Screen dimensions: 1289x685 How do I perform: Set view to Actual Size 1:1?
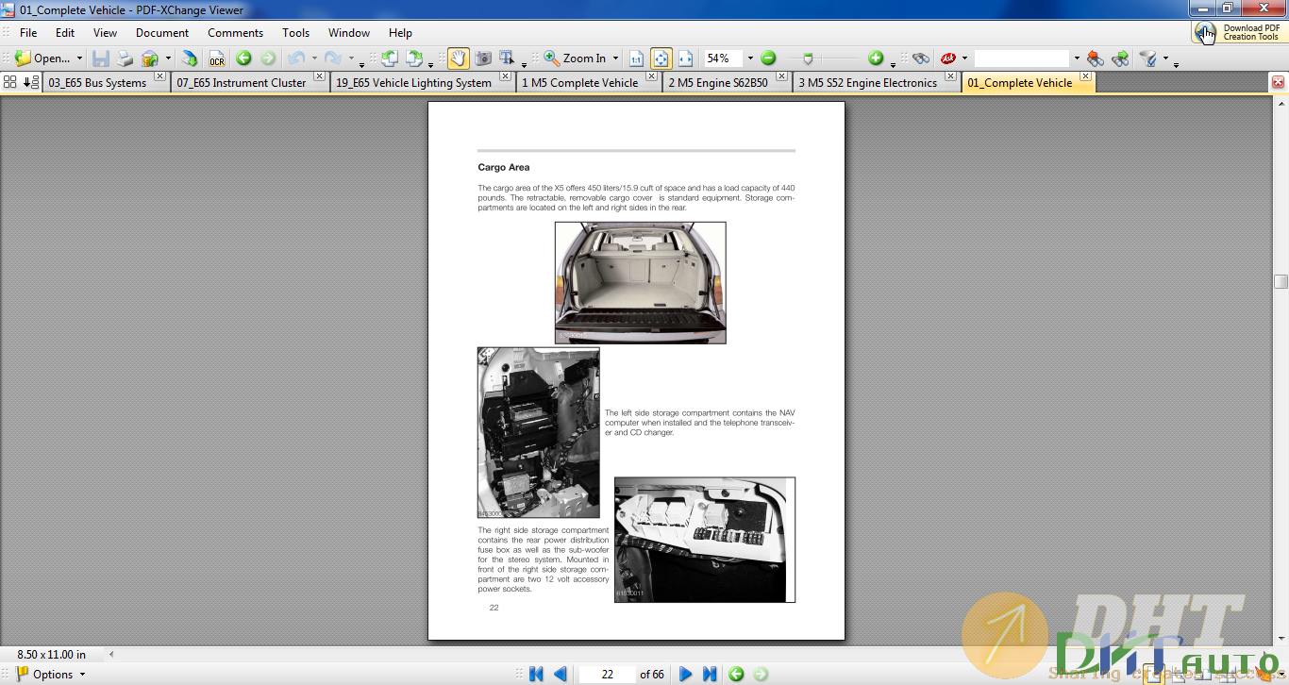tap(636, 58)
